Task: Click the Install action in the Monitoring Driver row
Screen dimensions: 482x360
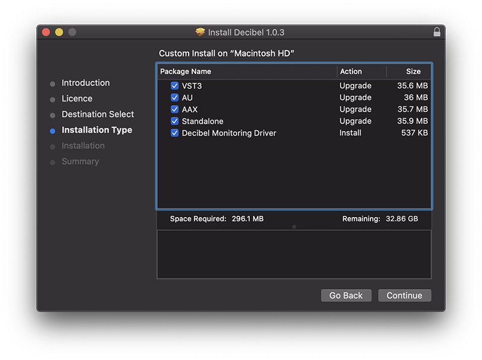Action: pyautogui.click(x=350, y=133)
